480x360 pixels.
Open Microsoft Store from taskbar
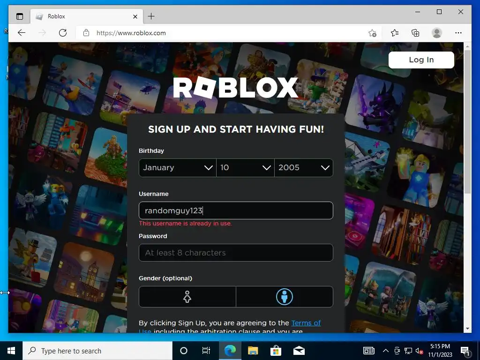point(276,351)
